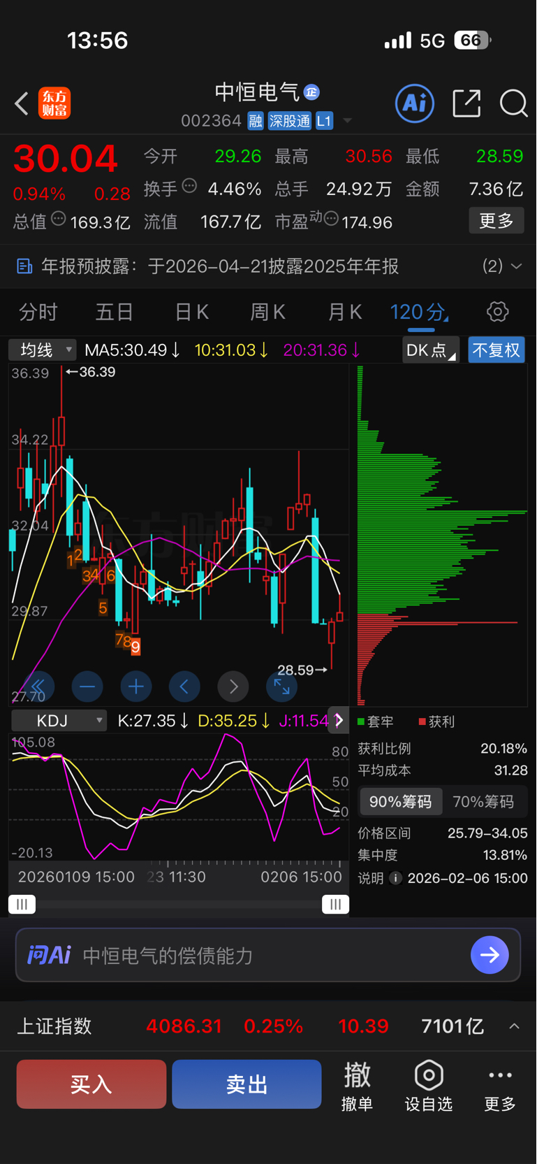The width and height of the screenshot is (537, 1164).
Task: Tap the 更多 button in quote panel
Action: 496,221
